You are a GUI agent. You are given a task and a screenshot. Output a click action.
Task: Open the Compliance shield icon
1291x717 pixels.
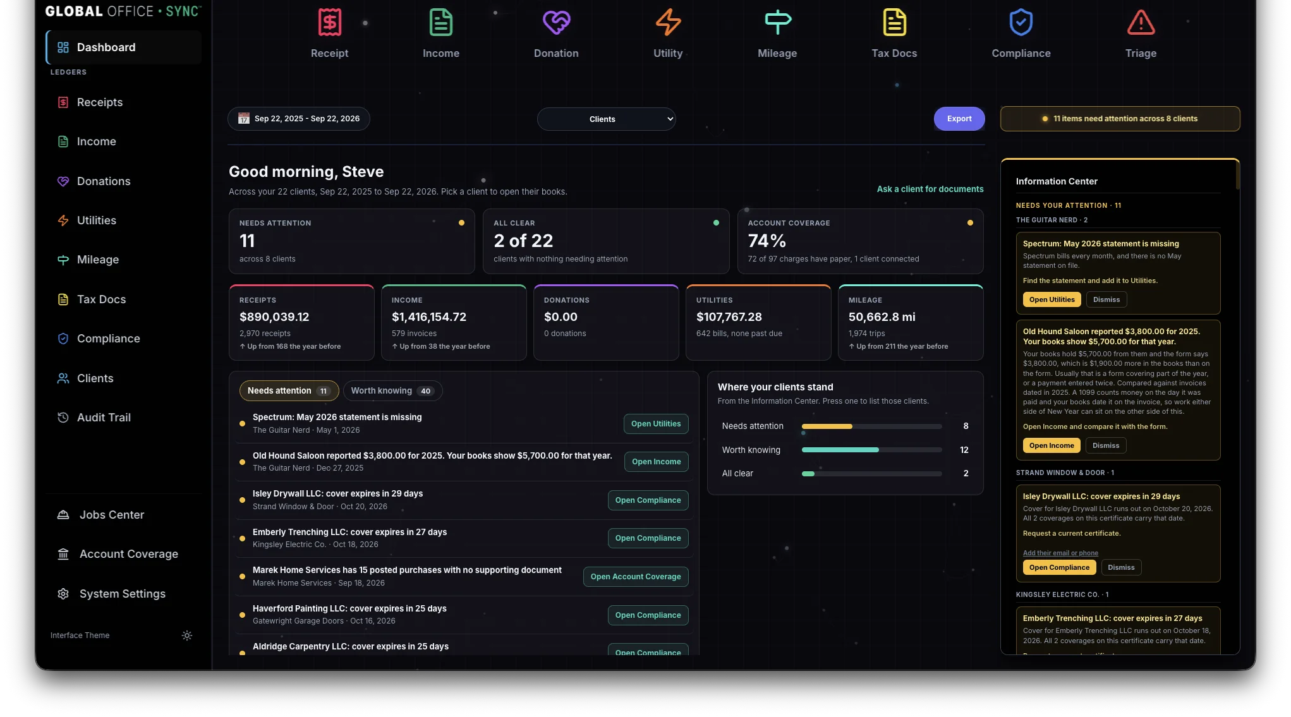pyautogui.click(x=1021, y=23)
